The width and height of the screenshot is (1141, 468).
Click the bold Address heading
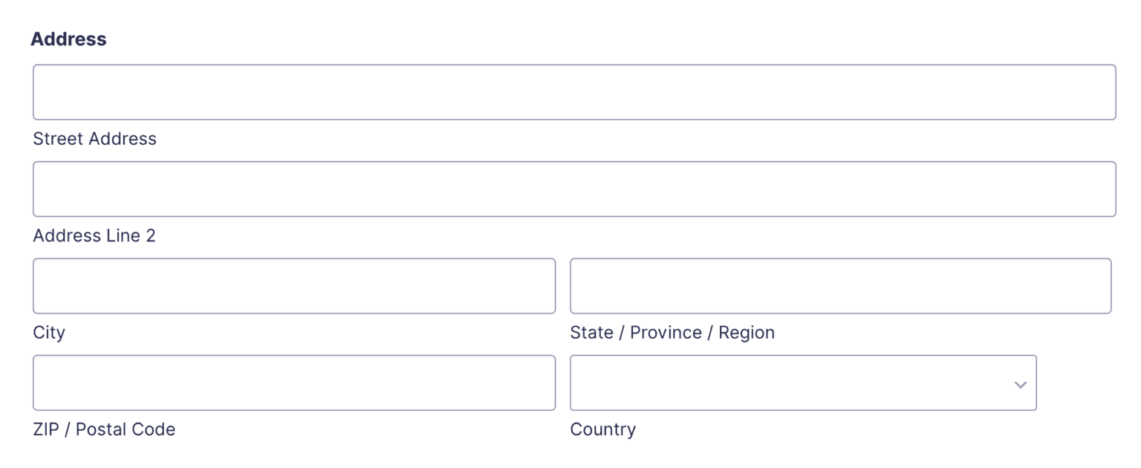coord(68,39)
